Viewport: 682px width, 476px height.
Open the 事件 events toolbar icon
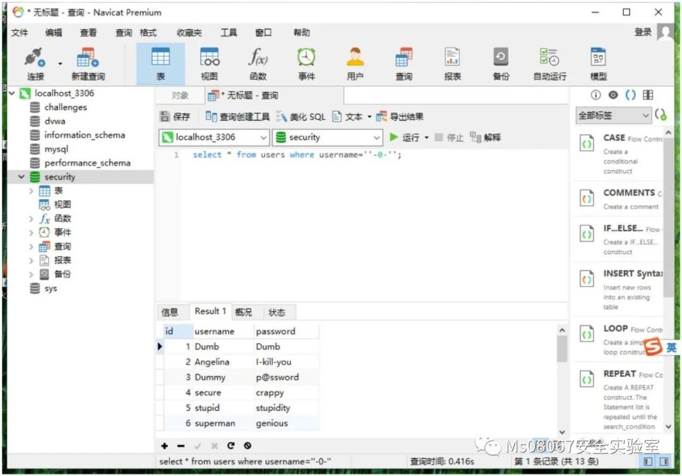click(x=306, y=64)
